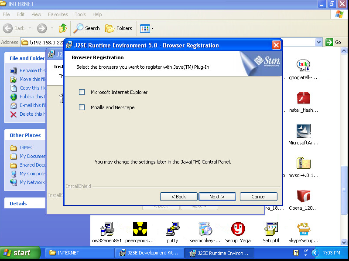
Task: Expand the Address bar dropdown arrow
Action: point(318,42)
